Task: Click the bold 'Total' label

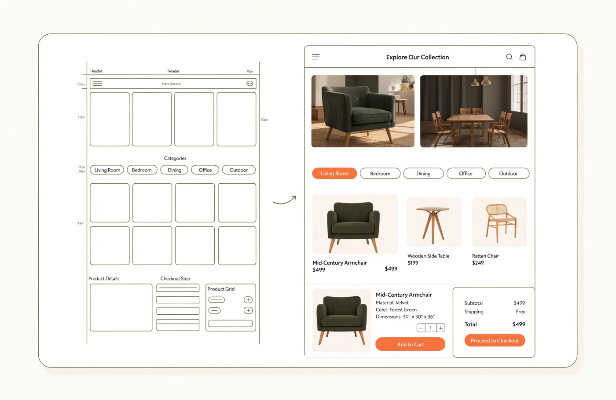Action: [x=470, y=324]
